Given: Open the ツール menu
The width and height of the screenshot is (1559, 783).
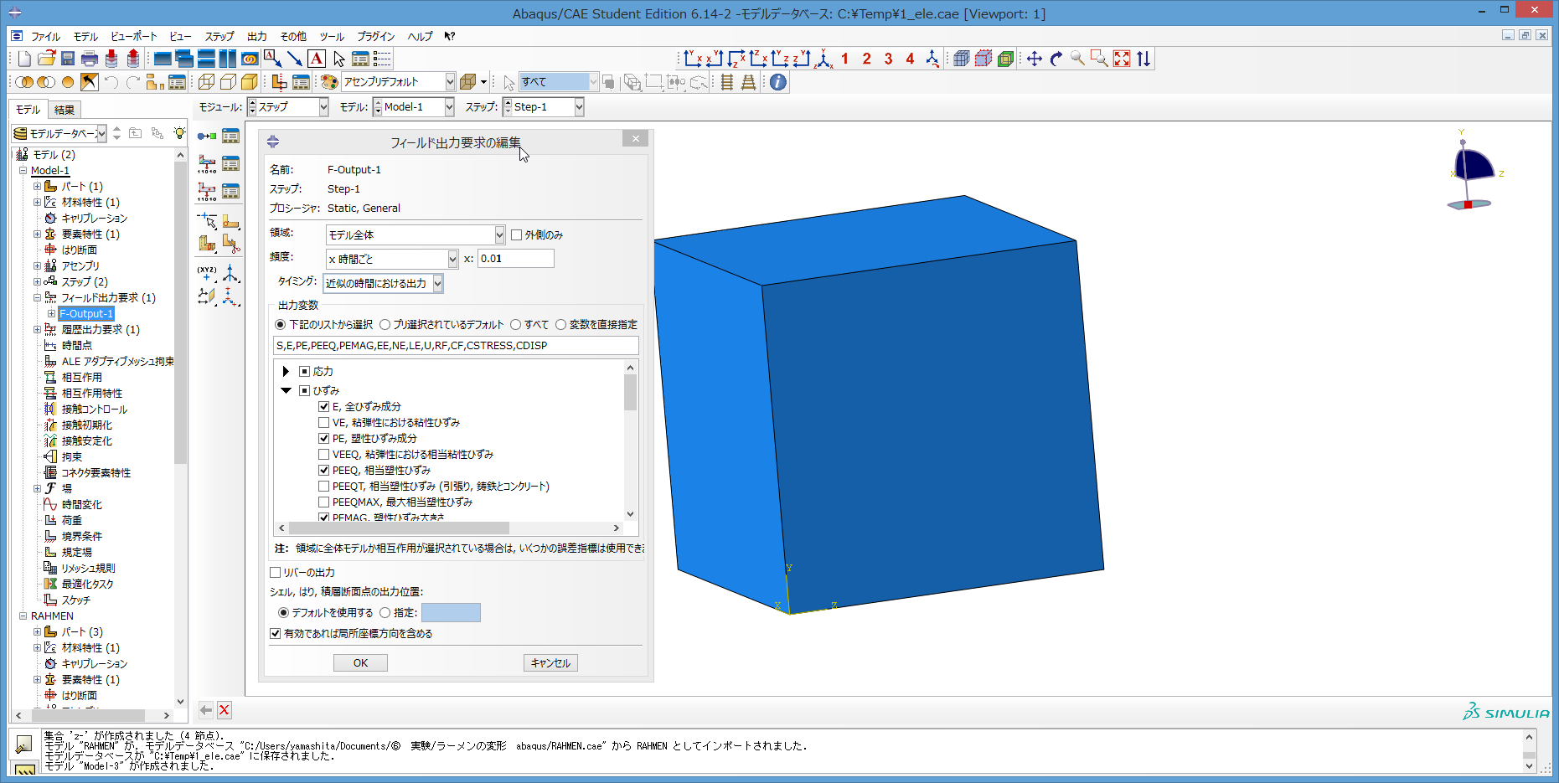Looking at the screenshot, I should pos(332,37).
